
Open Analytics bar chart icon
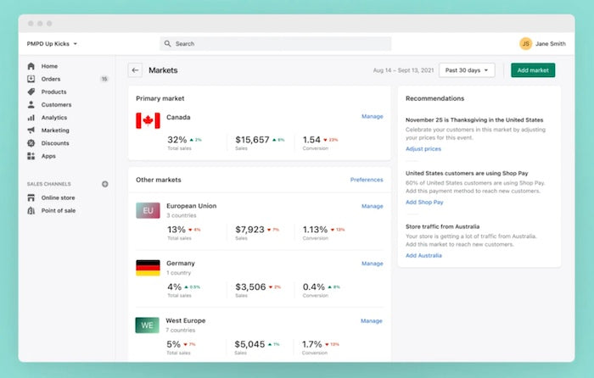[31, 118]
